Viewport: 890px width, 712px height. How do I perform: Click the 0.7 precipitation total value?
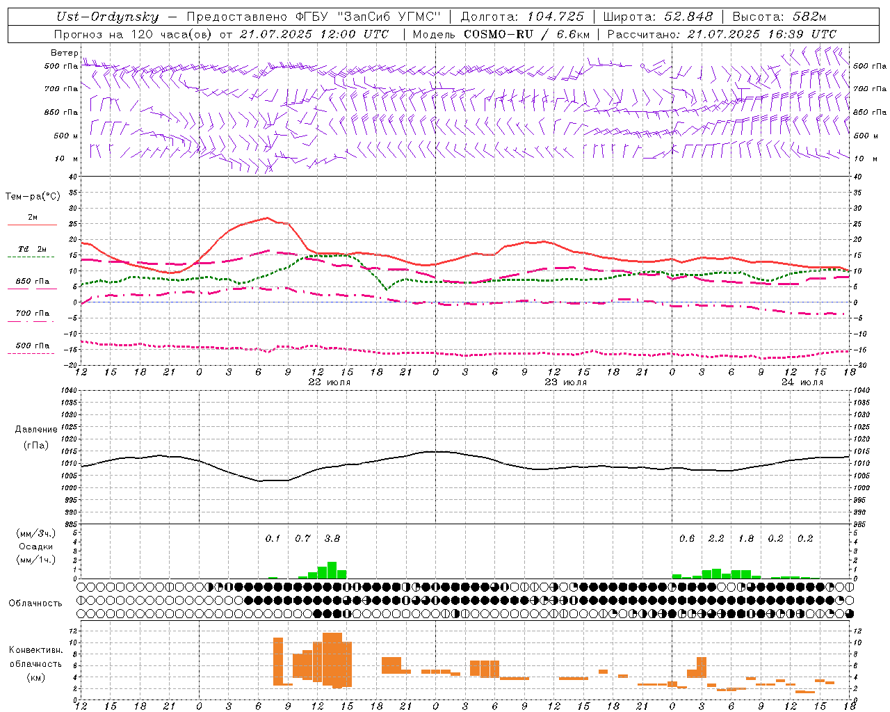302,539
